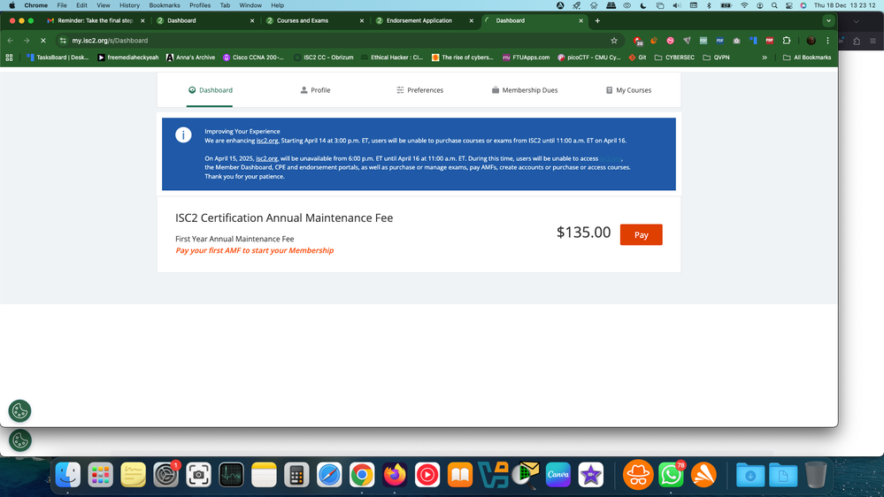Viewport: 884px width, 497px height.
Task: Expand the dropdown chevron in background window
Action: 857,21
